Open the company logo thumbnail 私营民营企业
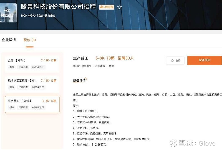Viewport: 222px width, 150px height. pyautogui.click(x=8, y=13)
